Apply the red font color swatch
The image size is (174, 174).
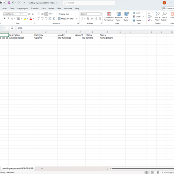pyautogui.click(x=31, y=19)
